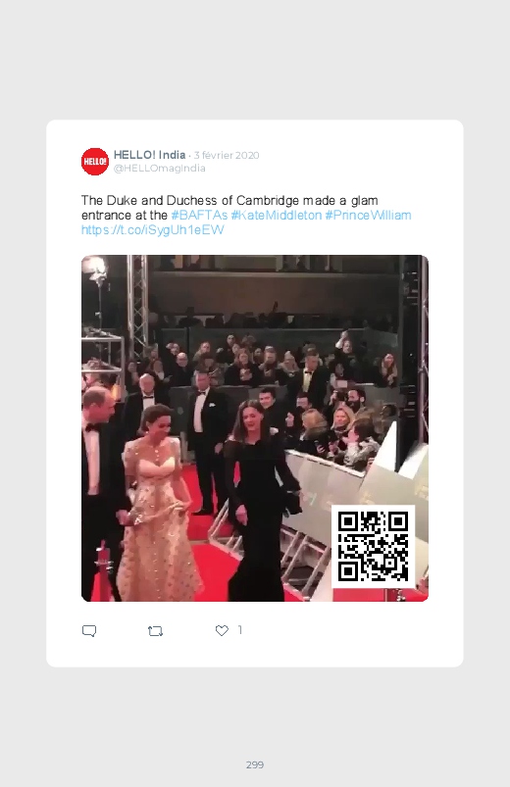
Task: Open the reply speech bubble icon
Action: click(89, 631)
